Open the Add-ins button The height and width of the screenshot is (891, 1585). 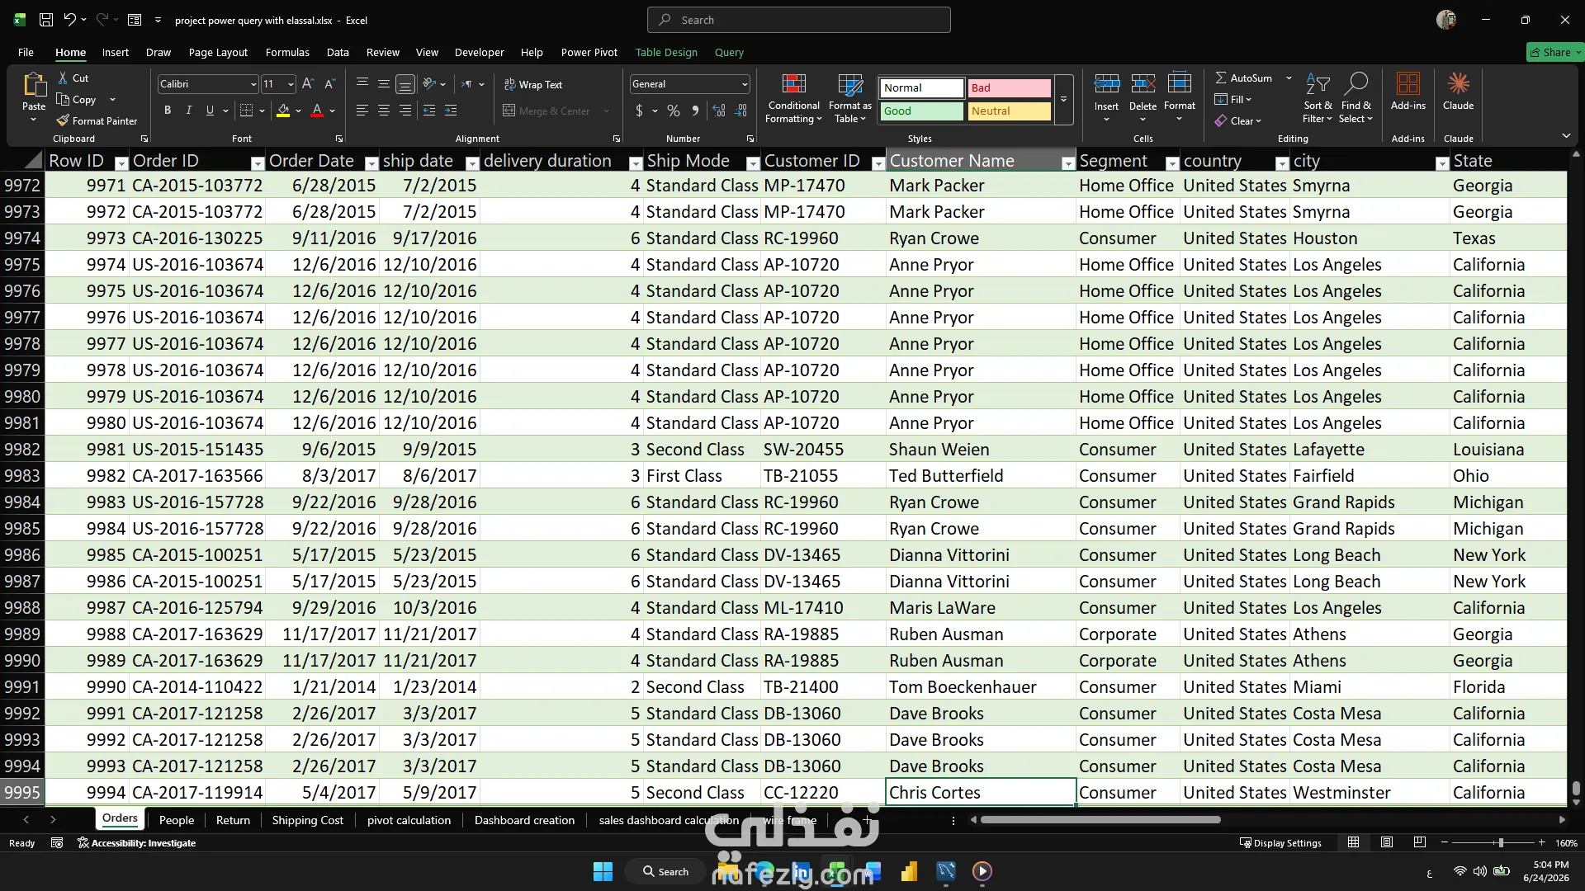(1408, 91)
